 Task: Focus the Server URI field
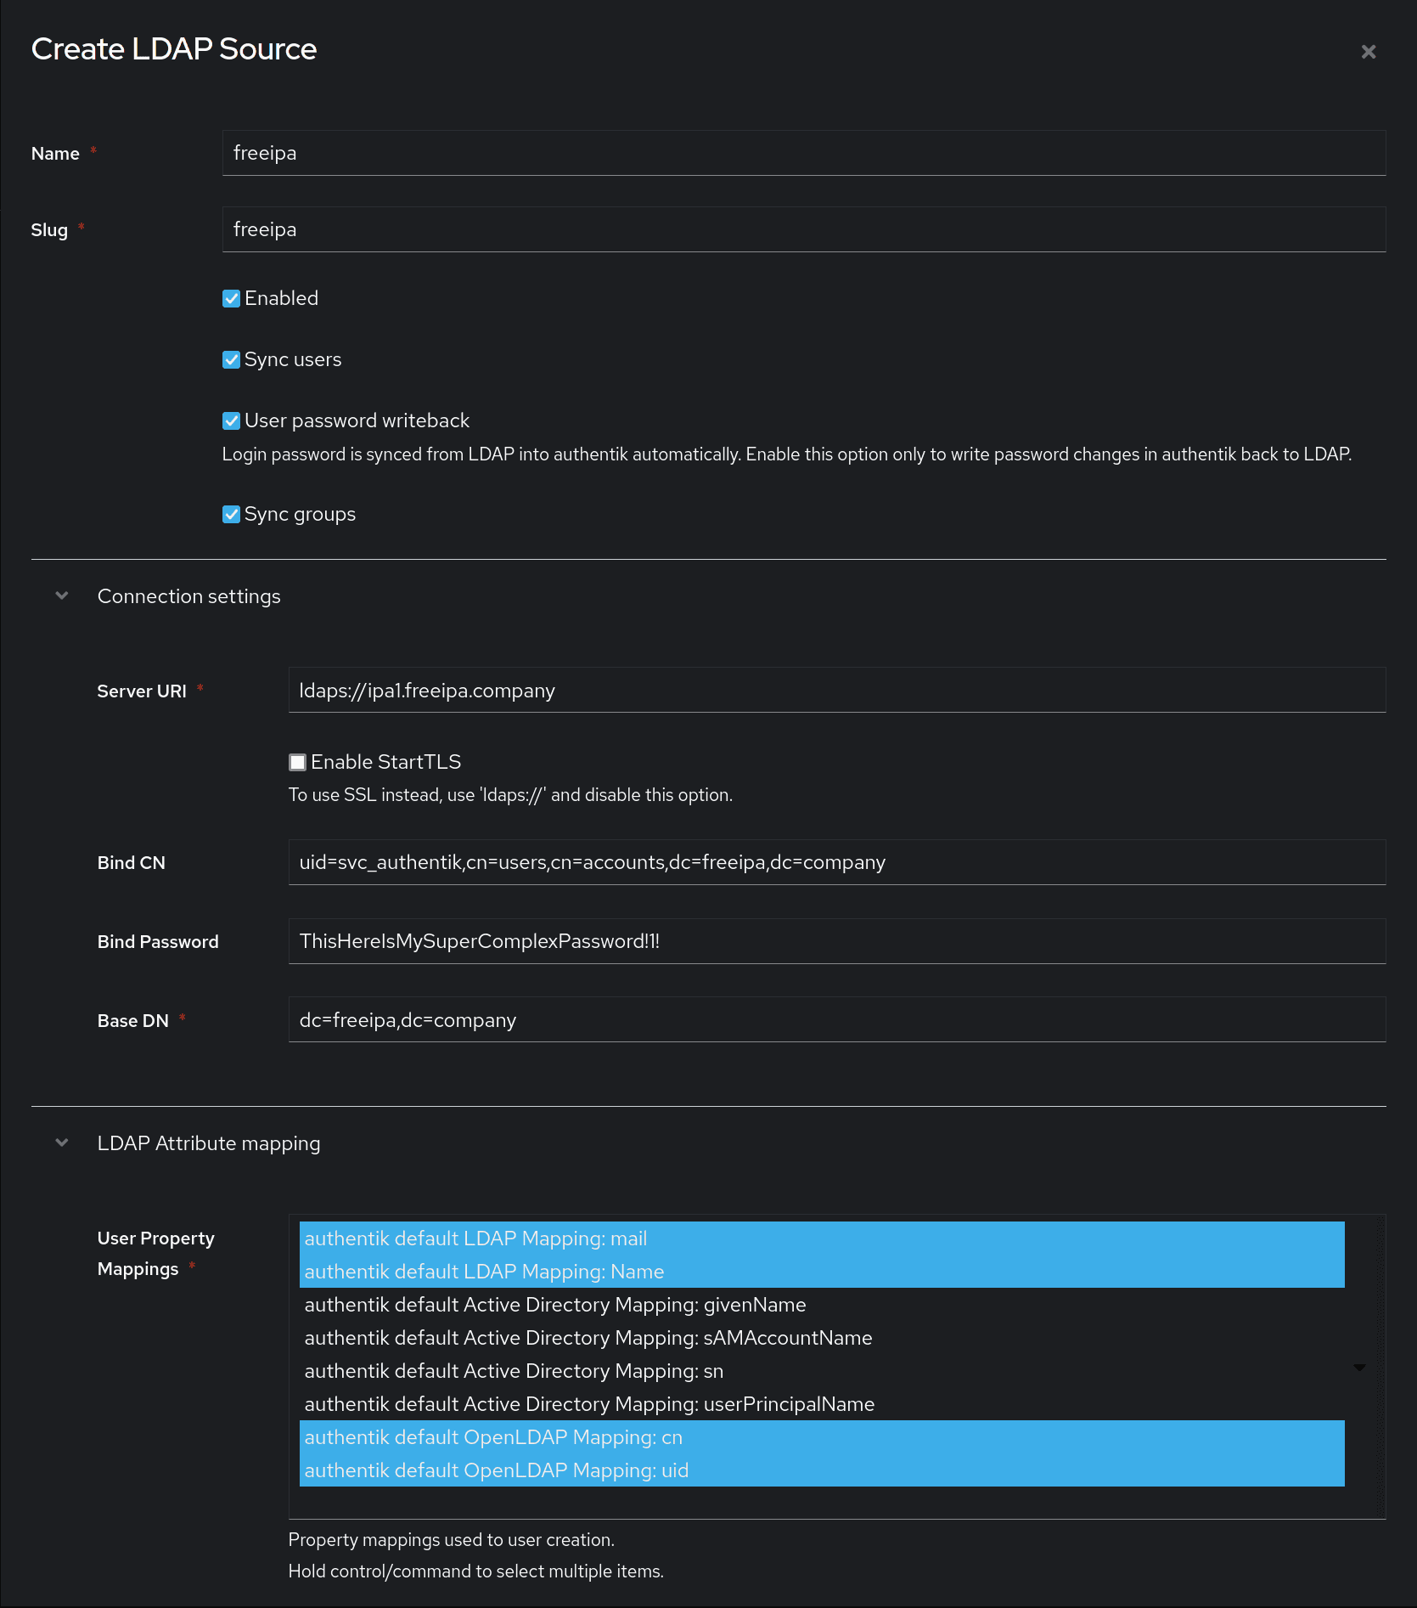pyautogui.click(x=836, y=691)
